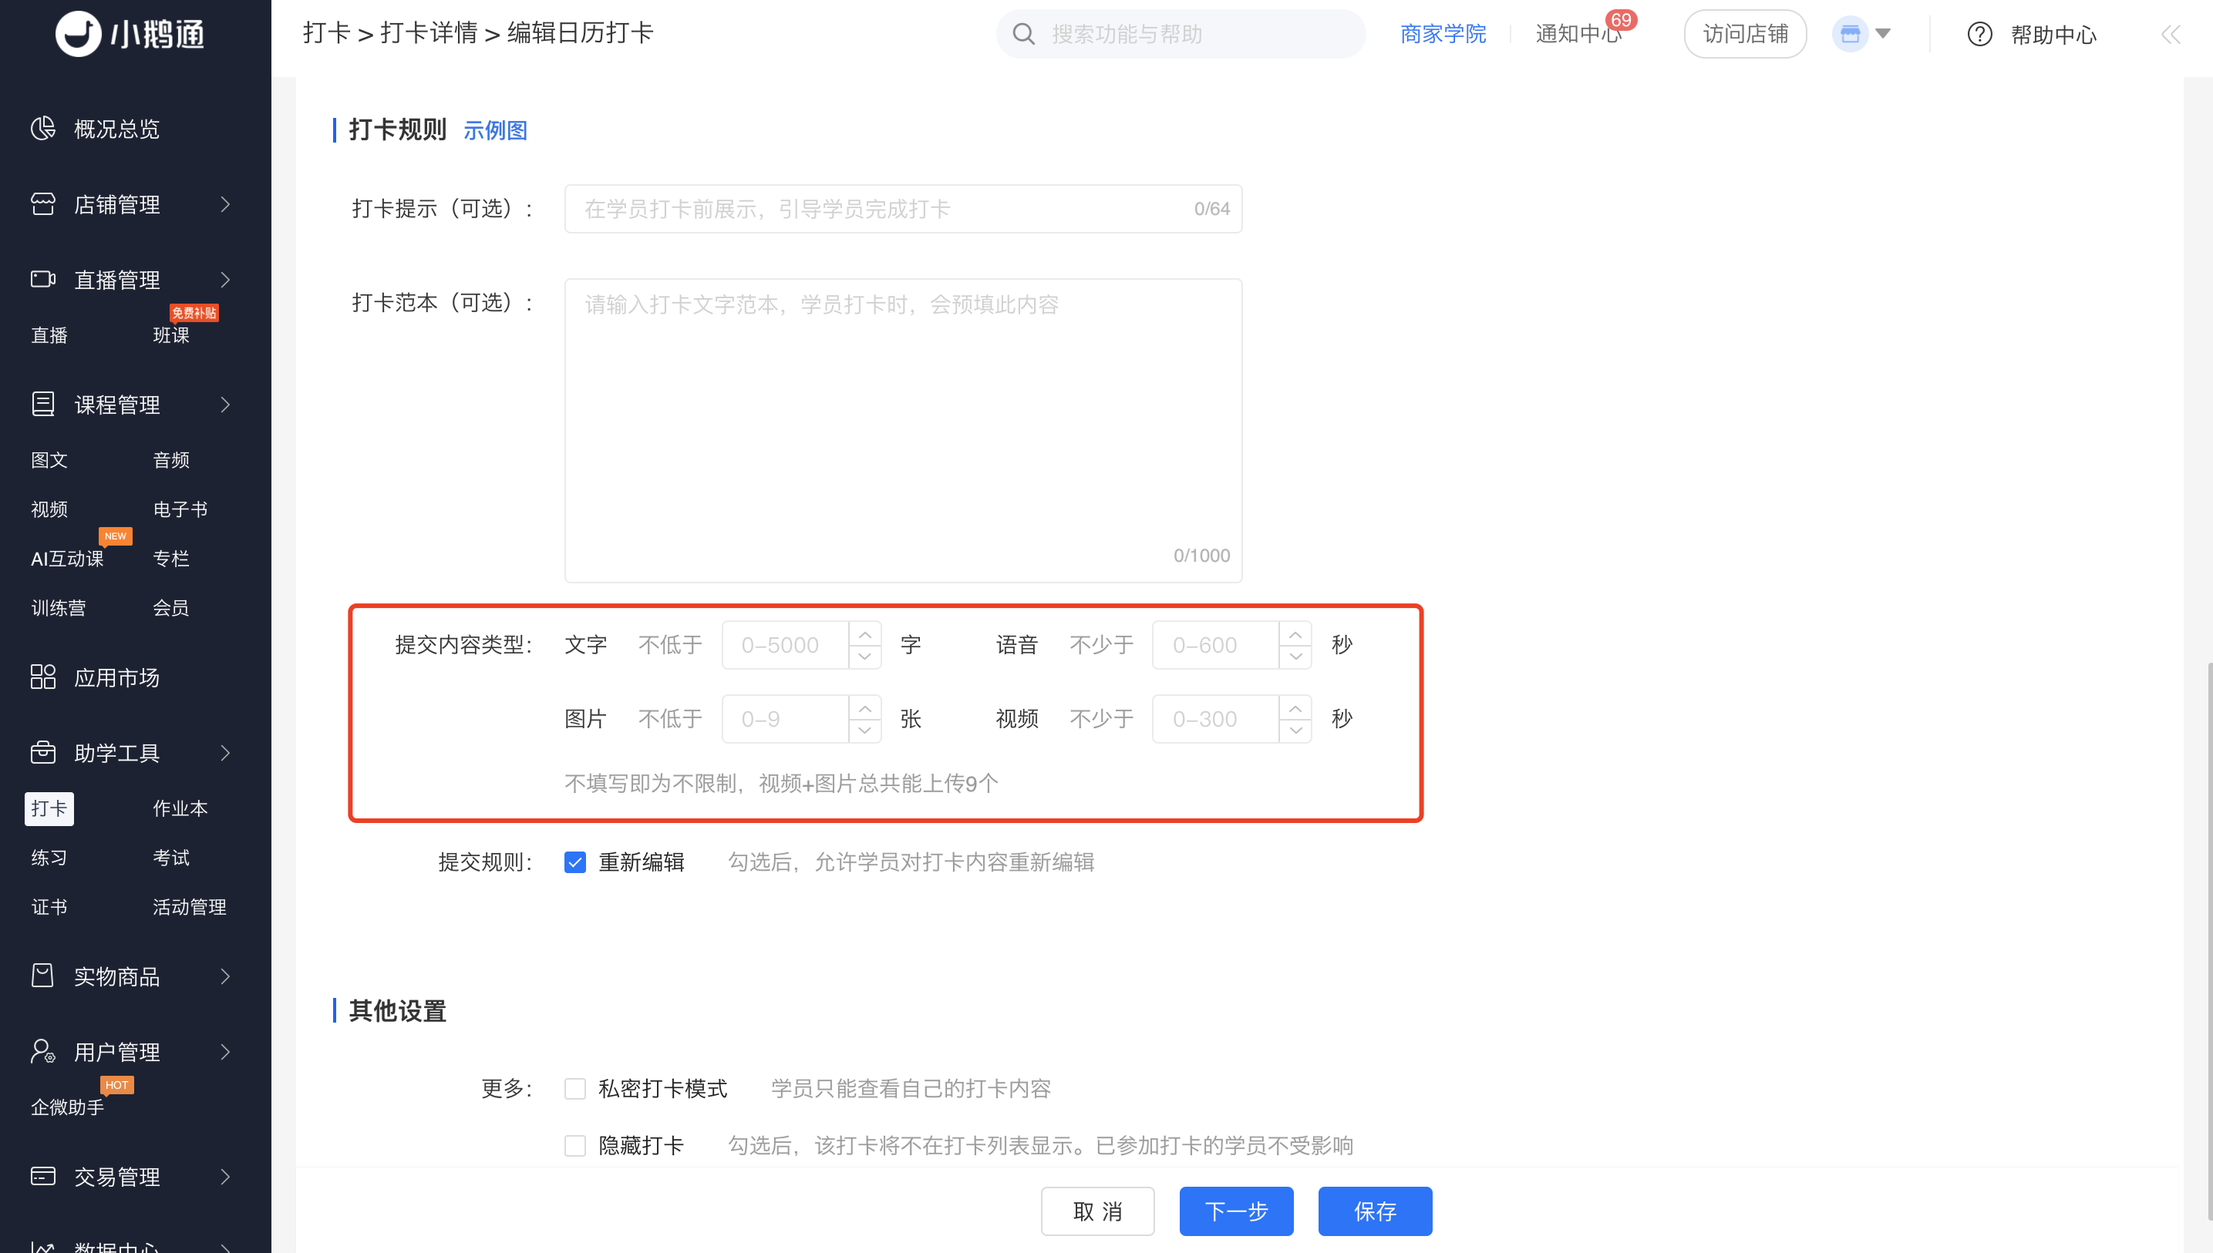This screenshot has height=1253, width=2213.
Task: Click the 应用市场 grid icon
Action: 42,677
